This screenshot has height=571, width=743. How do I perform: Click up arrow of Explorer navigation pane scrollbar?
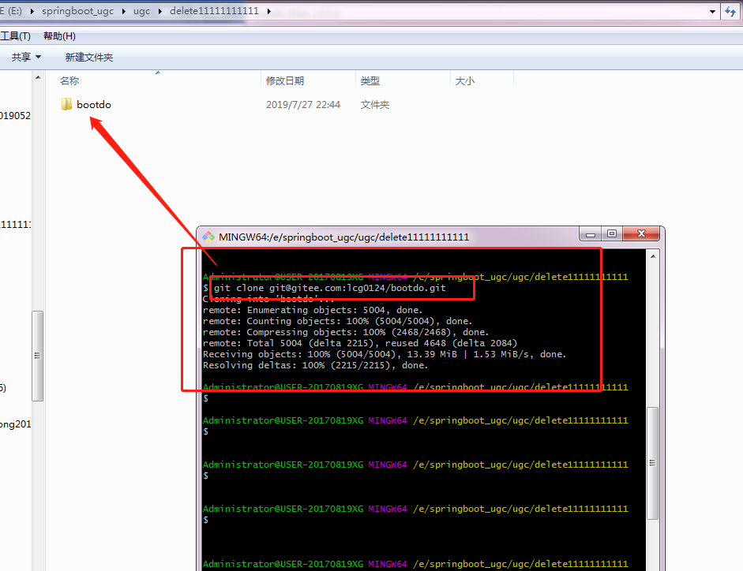(38, 77)
